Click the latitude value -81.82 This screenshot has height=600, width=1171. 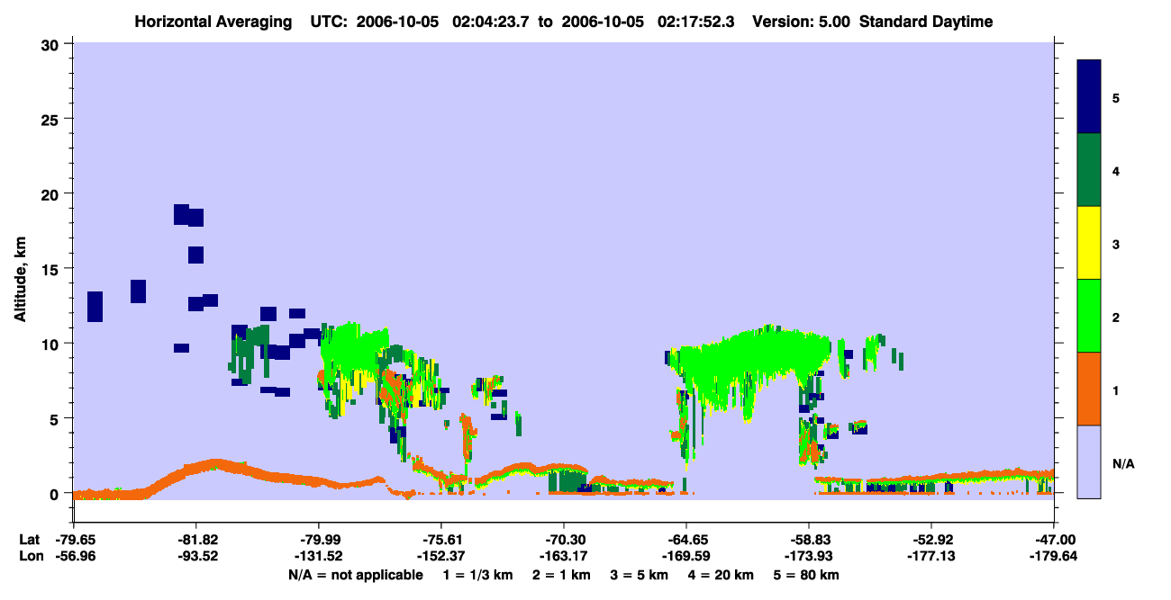click(196, 540)
